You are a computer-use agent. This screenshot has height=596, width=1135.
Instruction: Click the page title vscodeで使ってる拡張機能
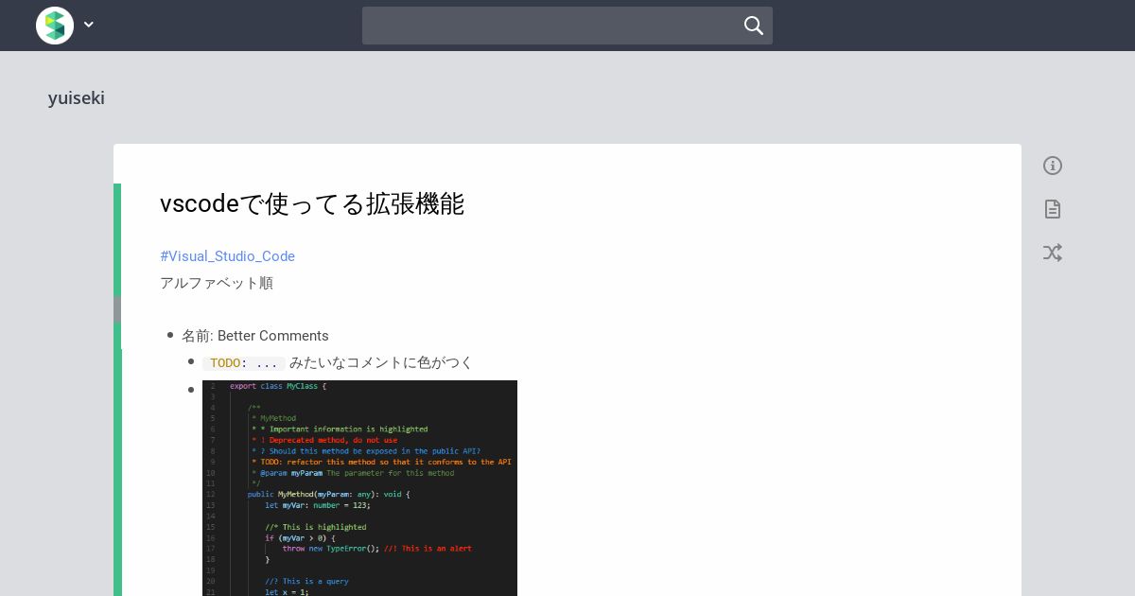click(312, 203)
